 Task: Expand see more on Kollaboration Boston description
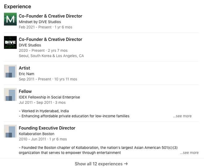pos(189,153)
